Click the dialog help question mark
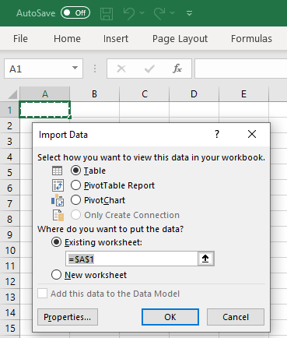 (x=217, y=134)
